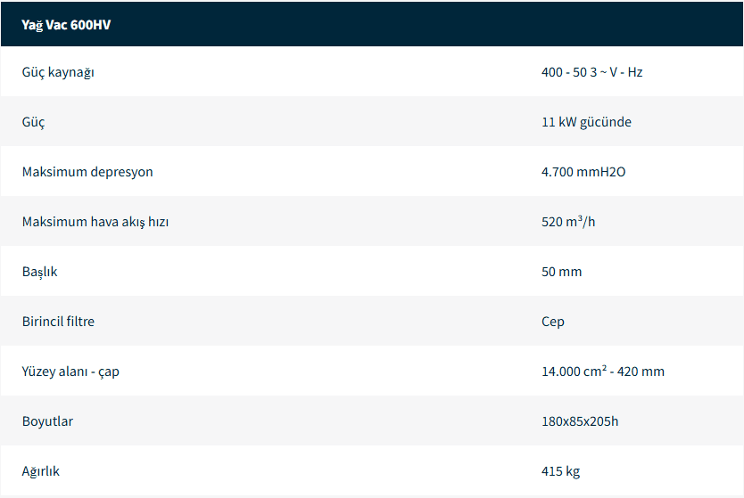This screenshot has width=744, height=498.
Task: Click the 11 kW gücünde value
Action: point(586,122)
